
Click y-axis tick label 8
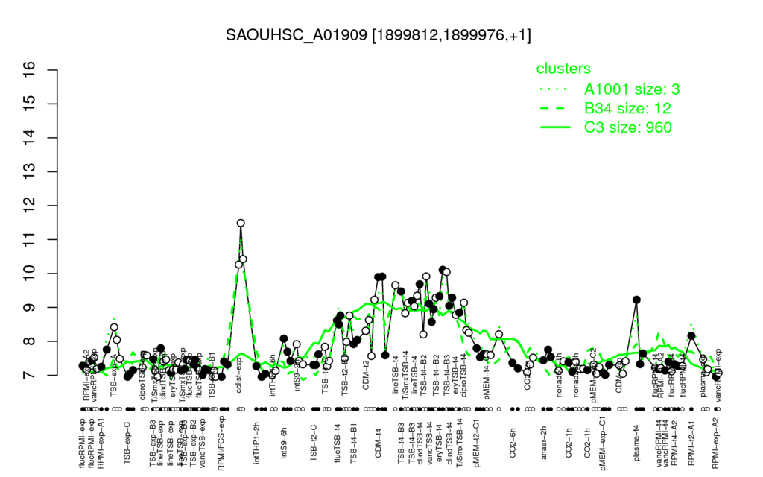pos(29,341)
